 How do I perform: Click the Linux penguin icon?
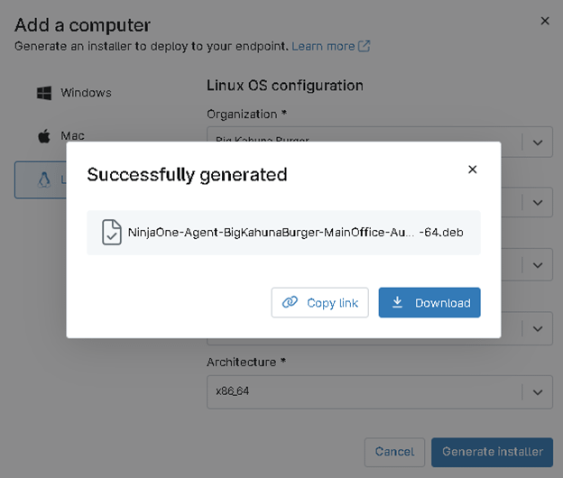[43, 179]
